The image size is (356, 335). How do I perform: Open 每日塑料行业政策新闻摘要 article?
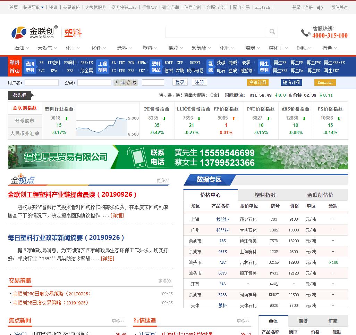[x=66, y=238]
